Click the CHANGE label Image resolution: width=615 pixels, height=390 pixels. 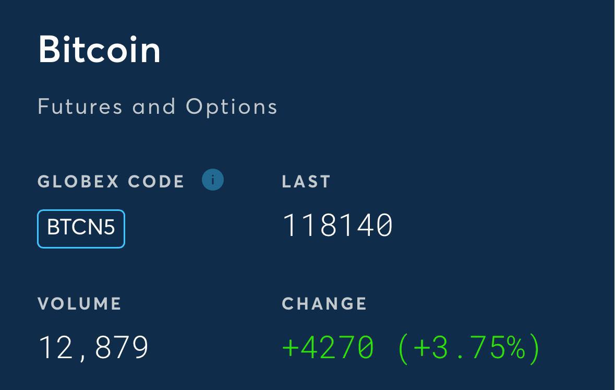pos(324,304)
